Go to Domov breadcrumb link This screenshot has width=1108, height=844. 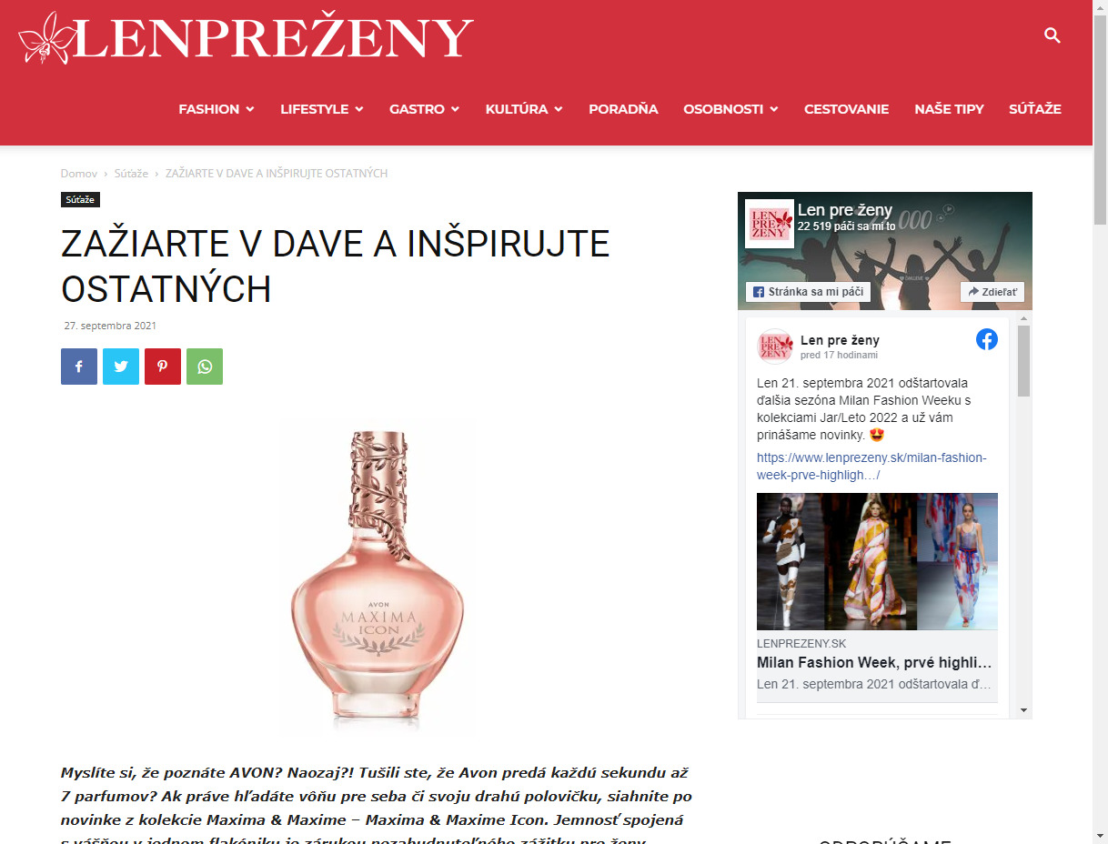click(x=79, y=173)
